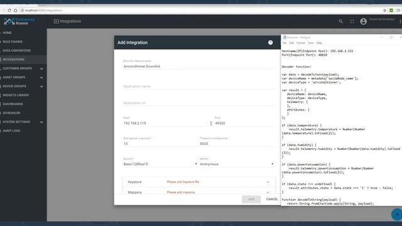Reload the browser page
402x226 pixels.
pyautogui.click(x=9, y=11)
